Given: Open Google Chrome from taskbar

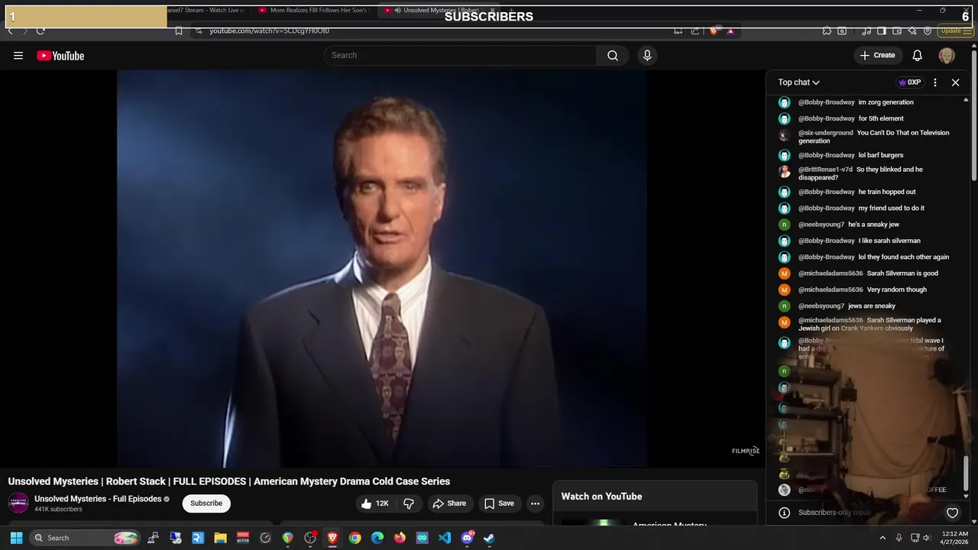Looking at the screenshot, I should (355, 538).
